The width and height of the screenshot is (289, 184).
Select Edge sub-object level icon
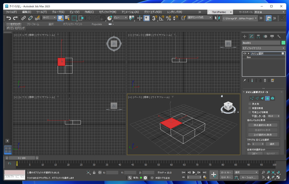tap(257, 98)
